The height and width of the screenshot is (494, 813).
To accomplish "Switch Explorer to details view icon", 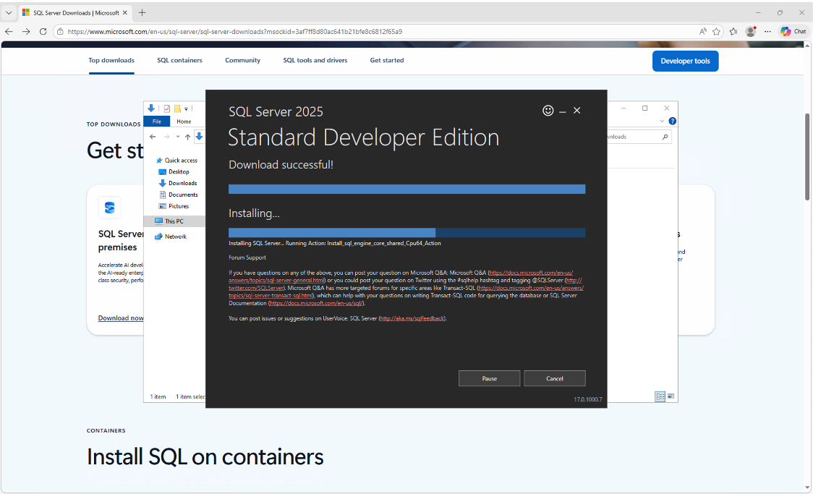I will (660, 396).
